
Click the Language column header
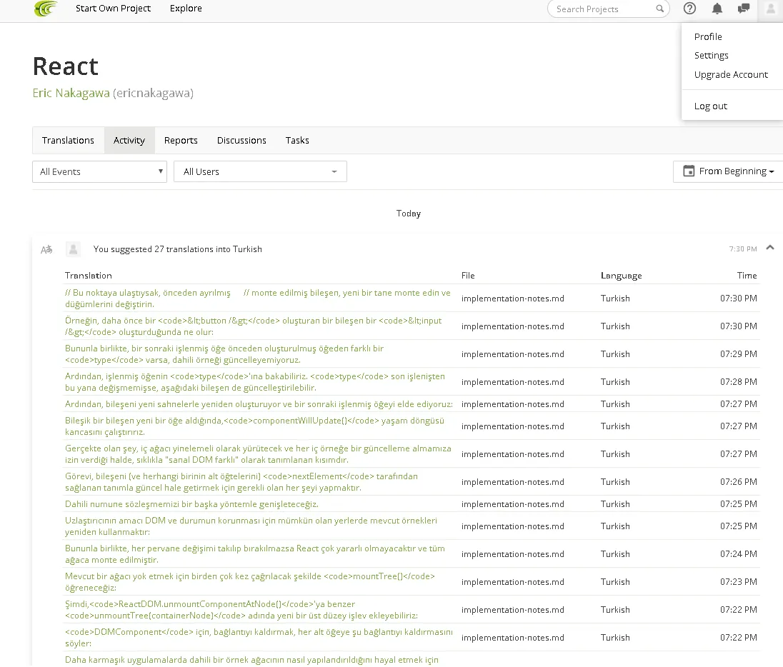click(622, 276)
